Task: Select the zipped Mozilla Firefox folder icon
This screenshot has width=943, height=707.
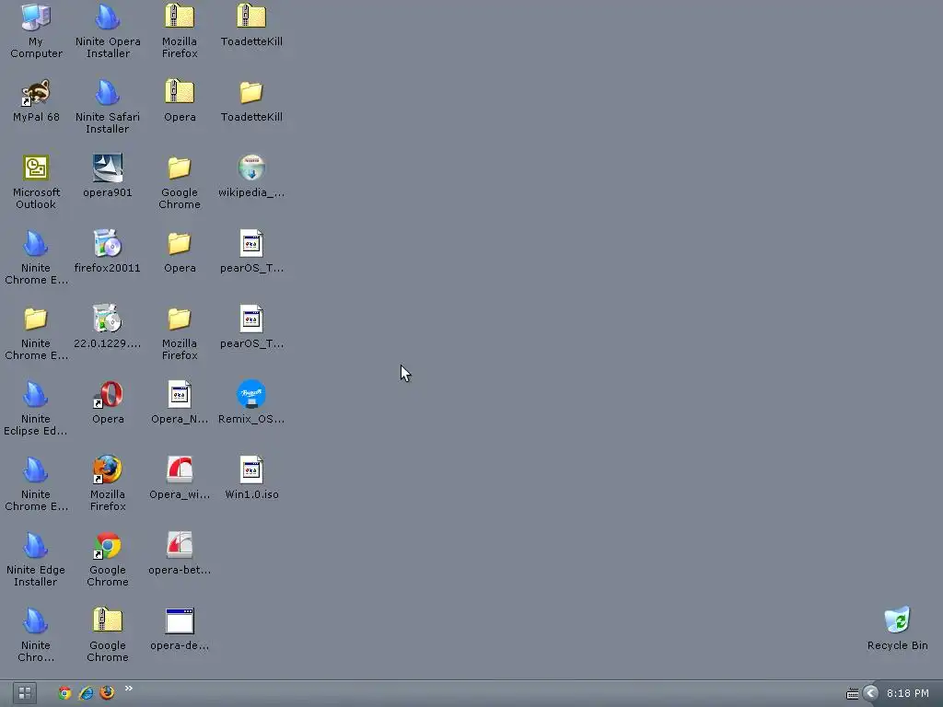Action: click(180, 17)
